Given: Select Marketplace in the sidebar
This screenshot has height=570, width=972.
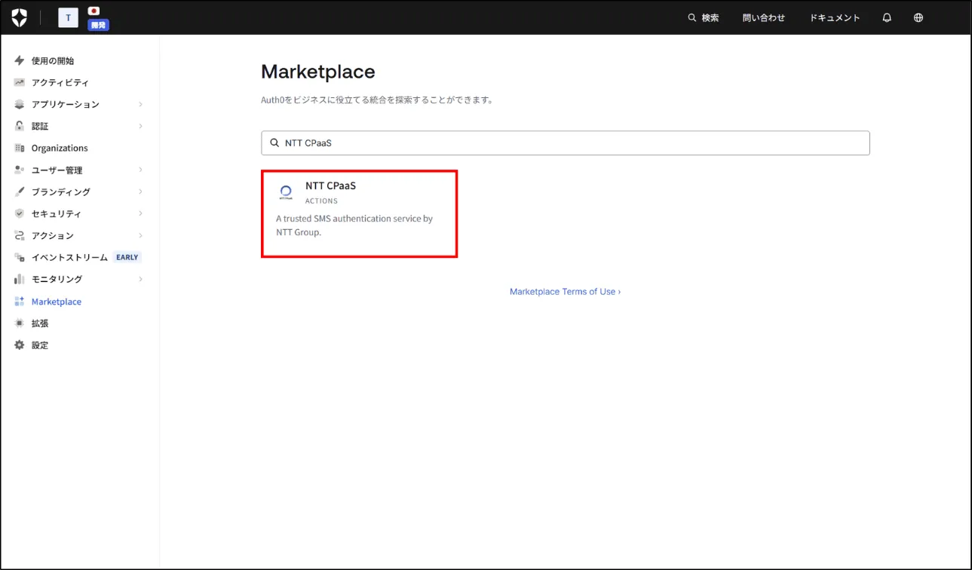Looking at the screenshot, I should tap(56, 302).
